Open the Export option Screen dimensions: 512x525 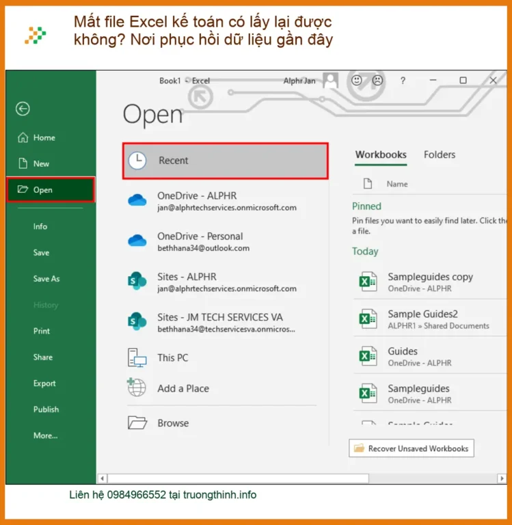(x=44, y=383)
